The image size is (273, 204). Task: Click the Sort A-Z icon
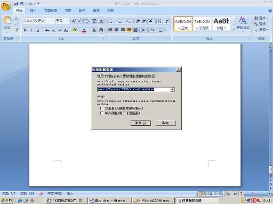point(159,21)
